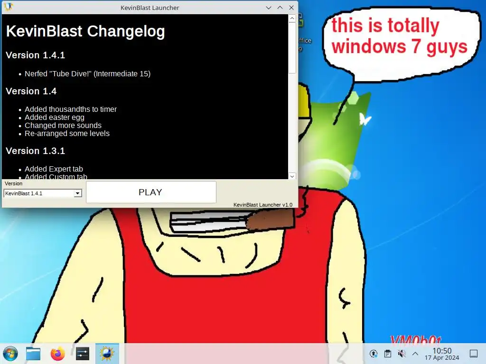Click the "KevinBlast Changelog" title
486x364 pixels.
point(85,31)
